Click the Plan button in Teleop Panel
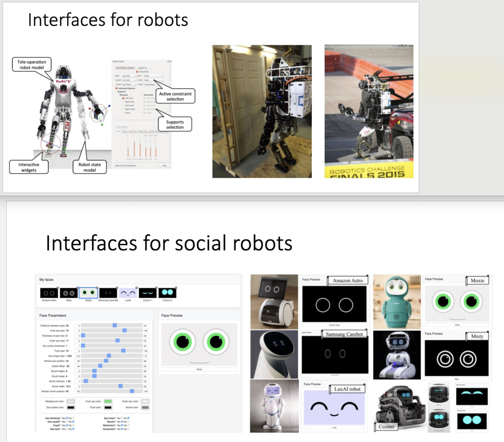This screenshot has height=442, width=504. pos(164,165)
